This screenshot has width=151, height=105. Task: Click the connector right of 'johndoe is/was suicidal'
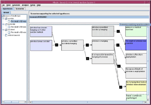point(56,45)
